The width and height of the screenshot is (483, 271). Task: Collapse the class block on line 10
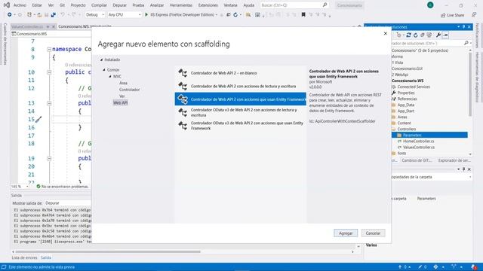(49, 72)
